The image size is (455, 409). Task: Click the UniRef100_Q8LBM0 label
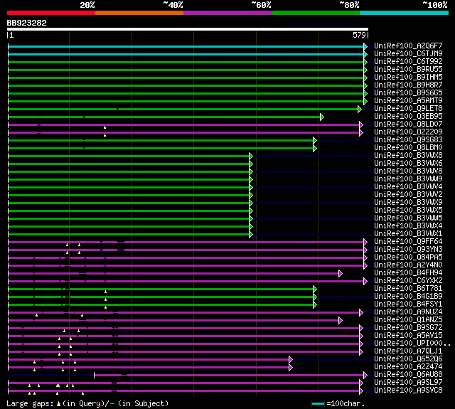click(x=408, y=148)
